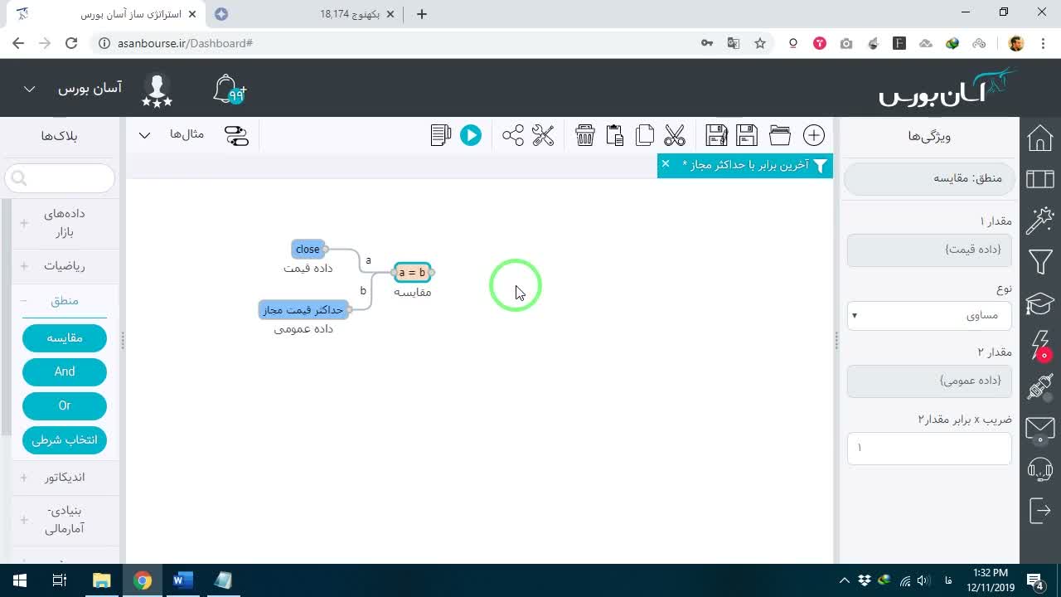Viewport: 1061px width, 597px height.
Task: Click the ضریب x input field
Action: pos(929,448)
